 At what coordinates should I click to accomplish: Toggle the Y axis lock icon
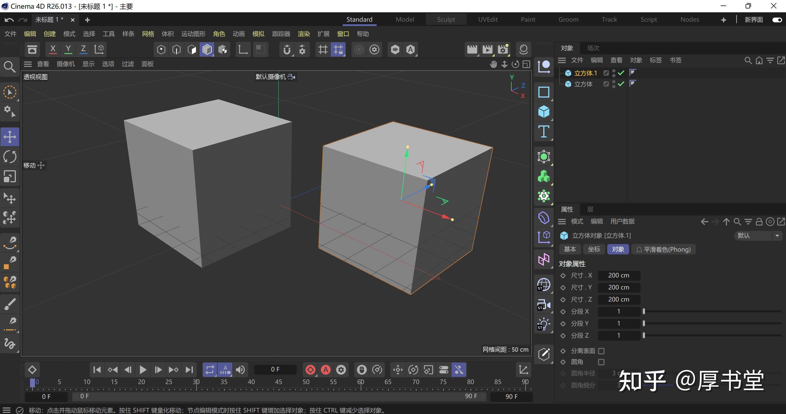(68, 49)
